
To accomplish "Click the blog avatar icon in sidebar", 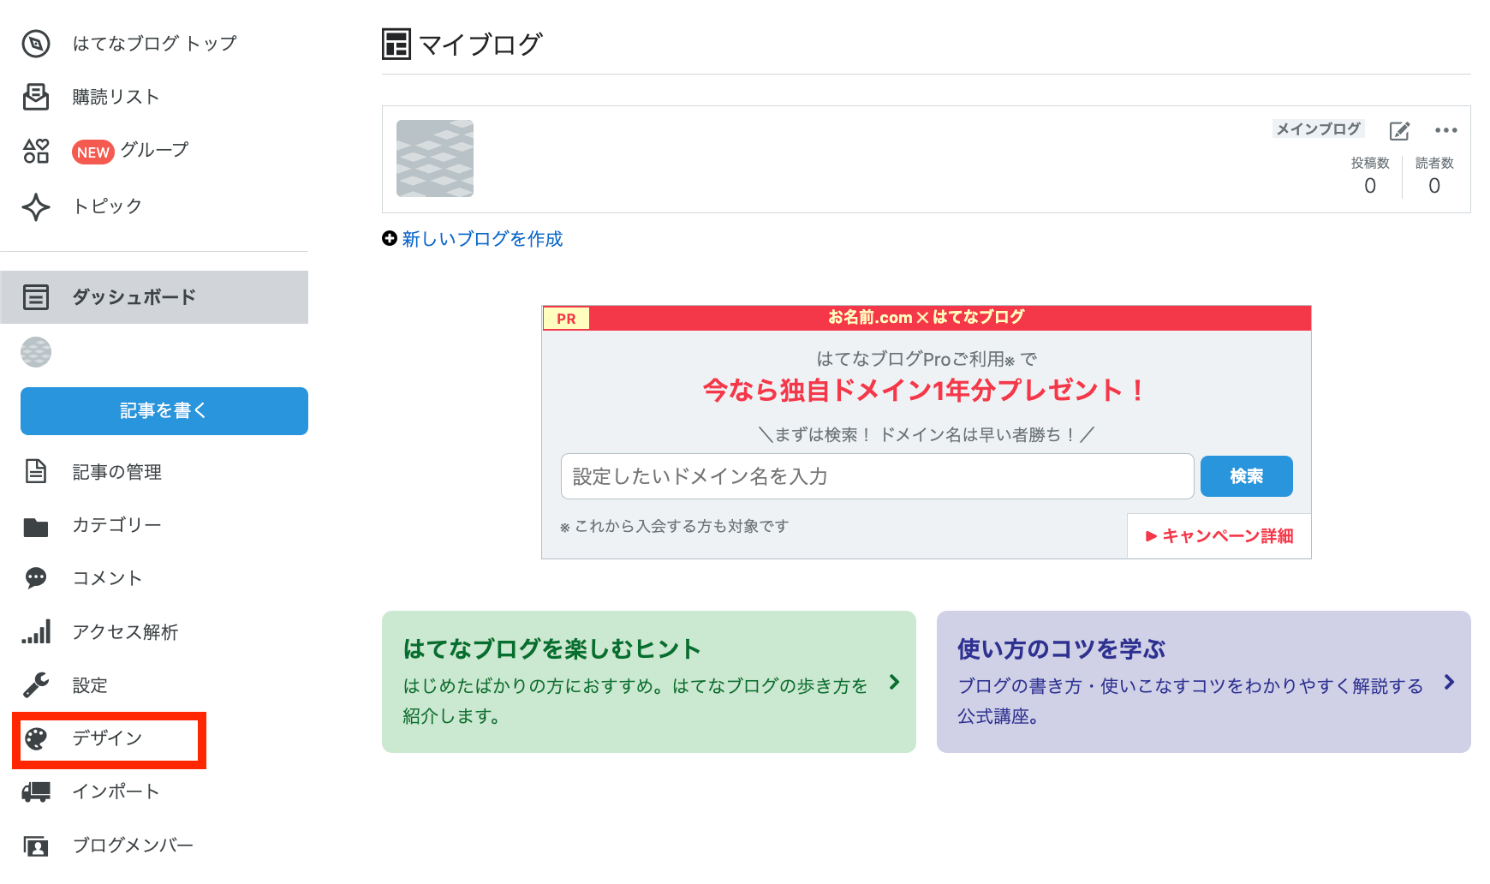I will [36, 352].
